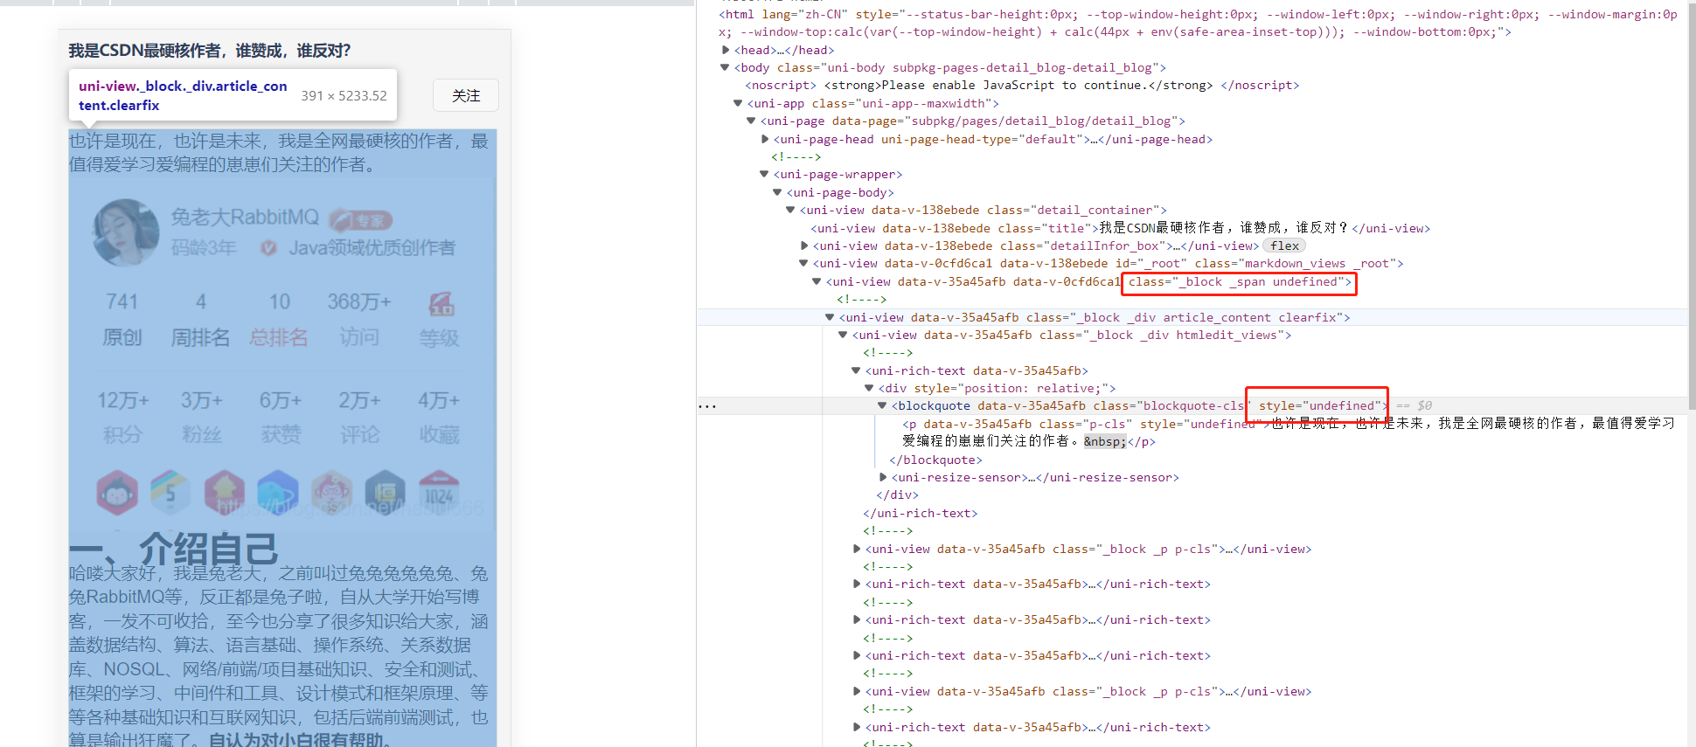Click the red verified icon before Java领域优质创作者
The width and height of the screenshot is (1696, 747).
click(x=268, y=248)
